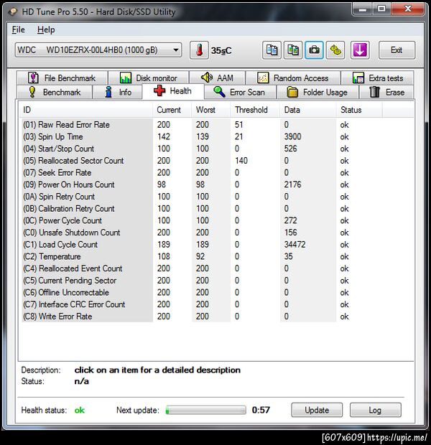The width and height of the screenshot is (431, 445).
Task: Click the Exit button
Action: pos(397,50)
